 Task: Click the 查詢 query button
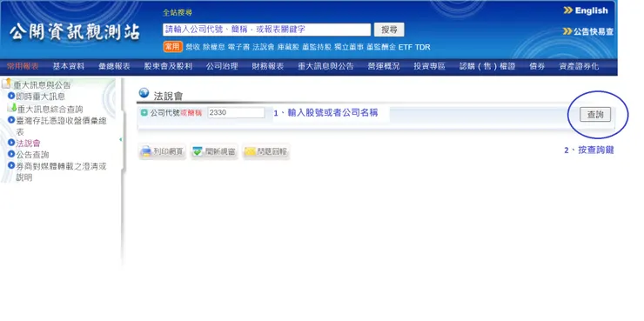click(x=595, y=115)
